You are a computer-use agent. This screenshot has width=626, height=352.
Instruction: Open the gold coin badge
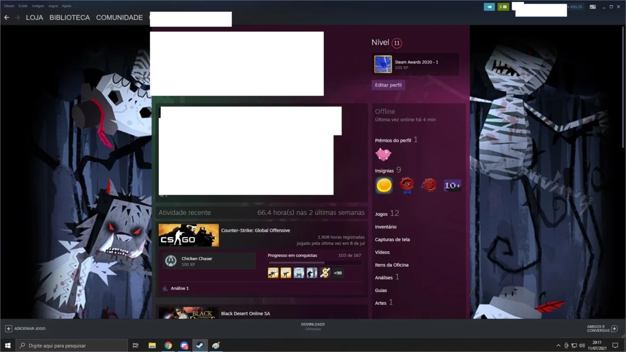click(384, 185)
